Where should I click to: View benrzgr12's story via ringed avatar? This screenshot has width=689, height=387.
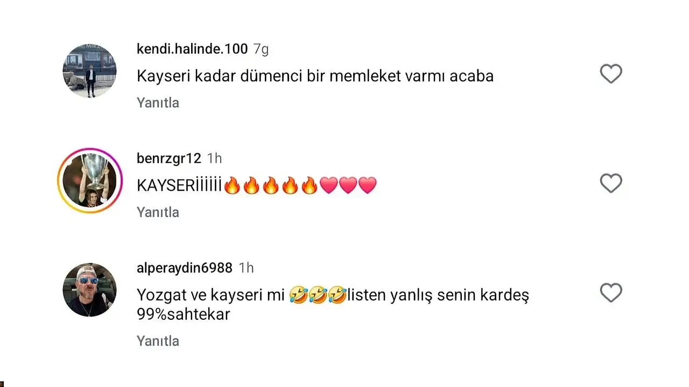tap(89, 181)
